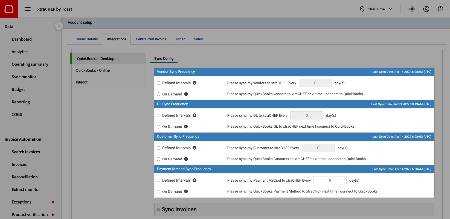The image size is (450, 219).
Task: Select the Intacct integration
Action: pos(82,82)
